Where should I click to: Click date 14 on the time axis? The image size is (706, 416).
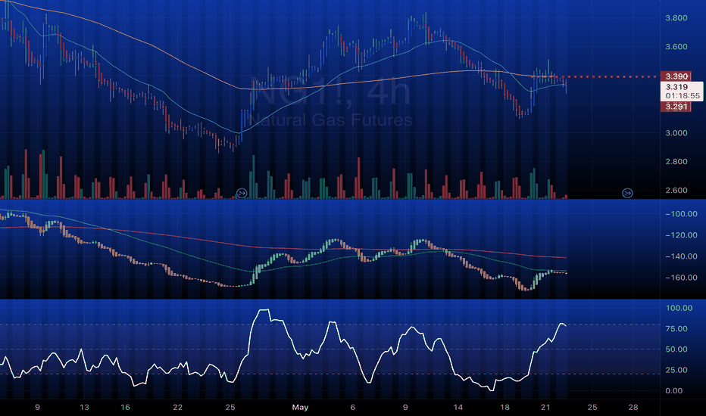tap(458, 408)
